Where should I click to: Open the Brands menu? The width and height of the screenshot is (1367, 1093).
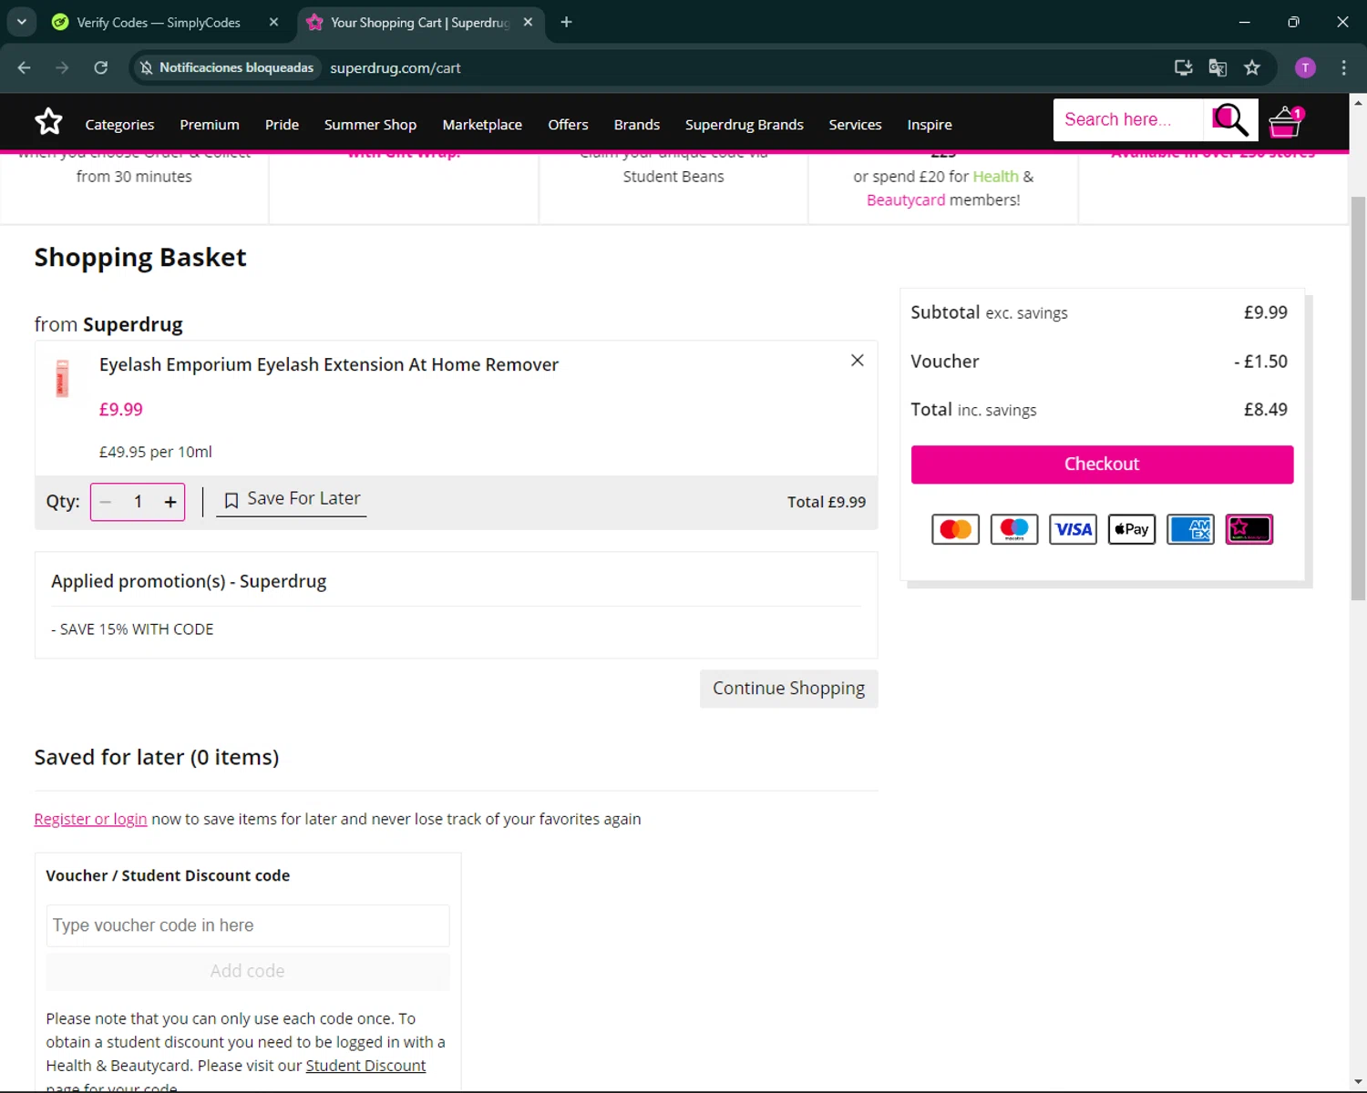click(636, 125)
